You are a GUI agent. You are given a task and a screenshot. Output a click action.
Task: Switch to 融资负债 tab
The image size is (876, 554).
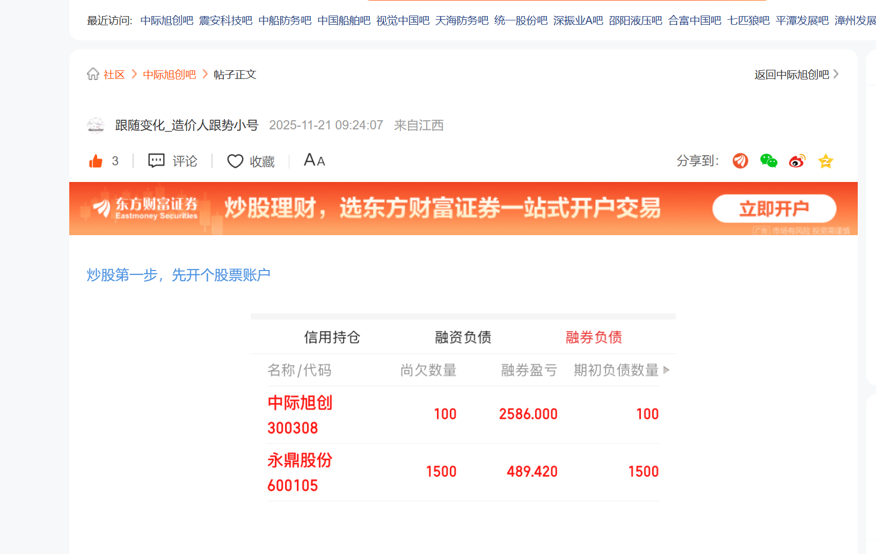[463, 337]
